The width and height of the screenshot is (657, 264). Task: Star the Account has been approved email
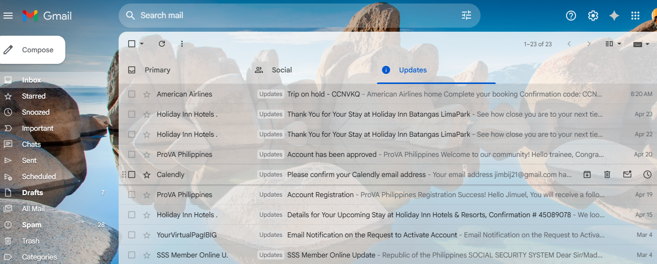(147, 154)
